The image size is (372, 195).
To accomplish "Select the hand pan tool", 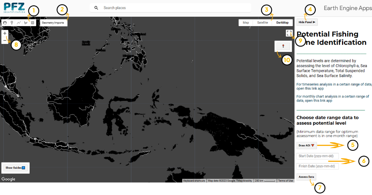I will [x=5, y=23].
